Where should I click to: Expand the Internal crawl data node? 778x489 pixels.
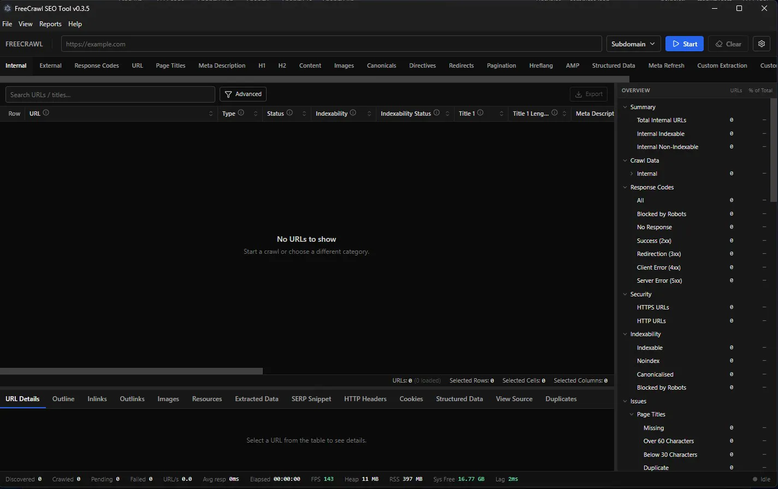632,174
